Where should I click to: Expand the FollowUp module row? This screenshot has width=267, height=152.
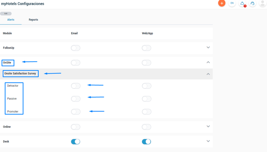pos(208,47)
